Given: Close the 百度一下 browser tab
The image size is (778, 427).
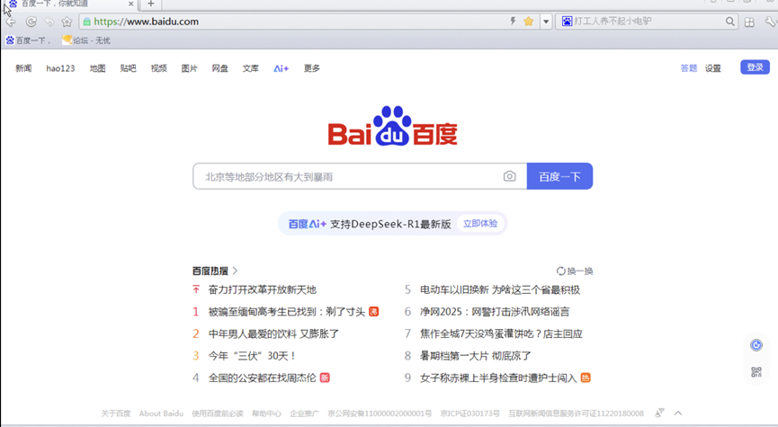Looking at the screenshot, I should point(131,4).
